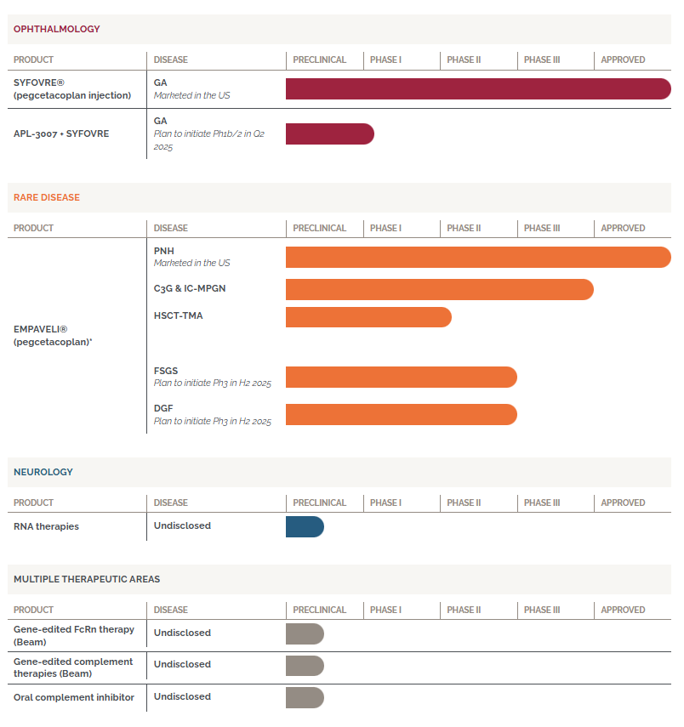The image size is (684, 727).
Task: Click 'Plan to initiate Ph3' note under FSGS
Action: [213, 383]
